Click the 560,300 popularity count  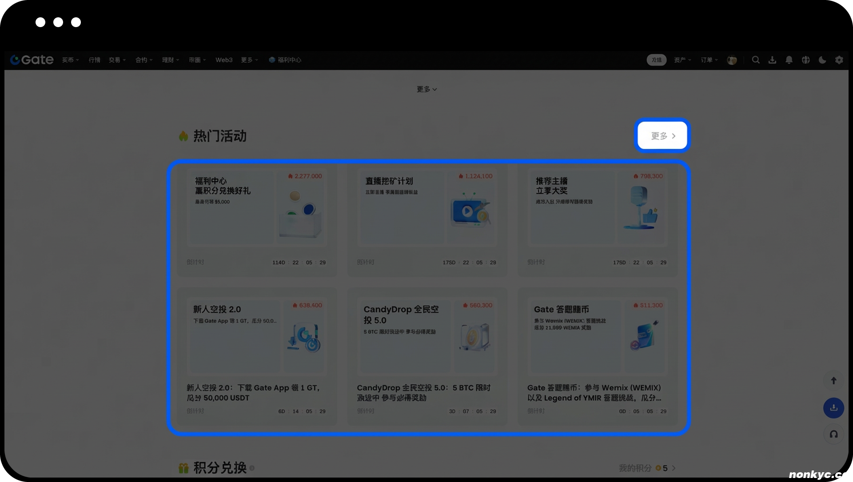[x=478, y=306]
